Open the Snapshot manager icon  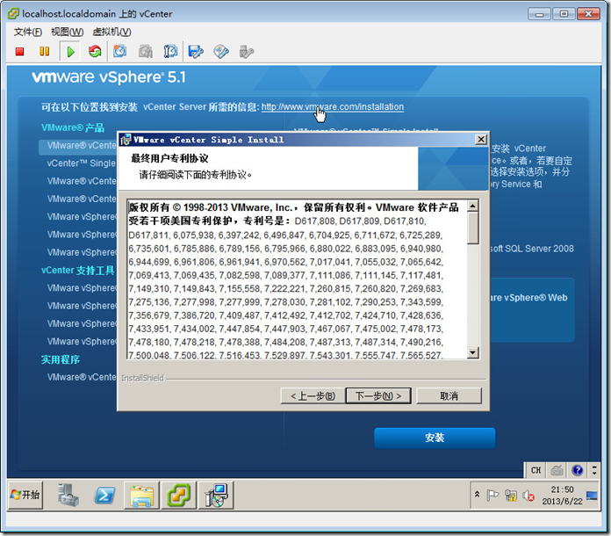(x=170, y=51)
